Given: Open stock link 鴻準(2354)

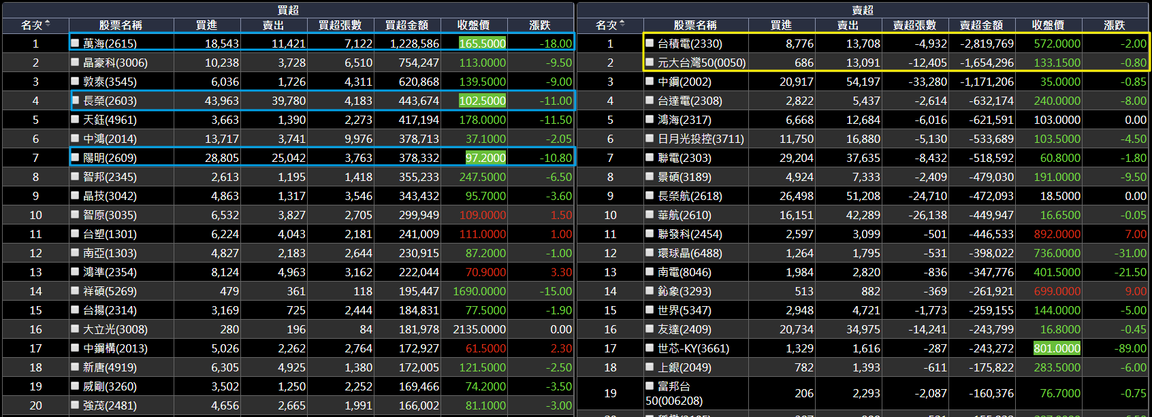Looking at the screenshot, I should (110, 272).
